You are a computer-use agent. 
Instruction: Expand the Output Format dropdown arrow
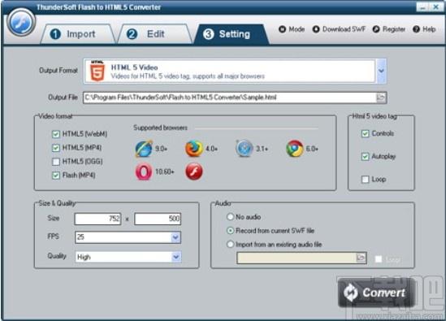coord(381,71)
